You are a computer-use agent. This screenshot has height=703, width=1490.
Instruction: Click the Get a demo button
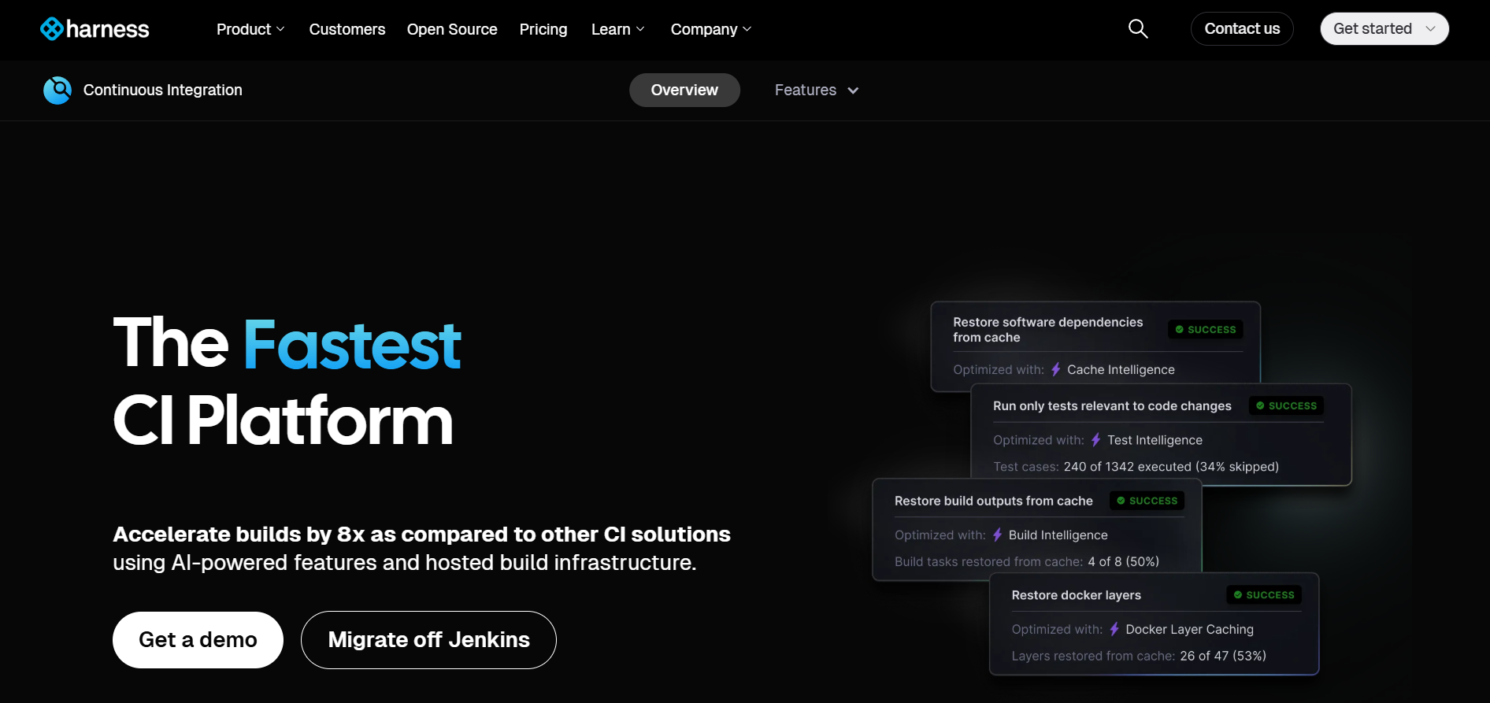pos(198,640)
